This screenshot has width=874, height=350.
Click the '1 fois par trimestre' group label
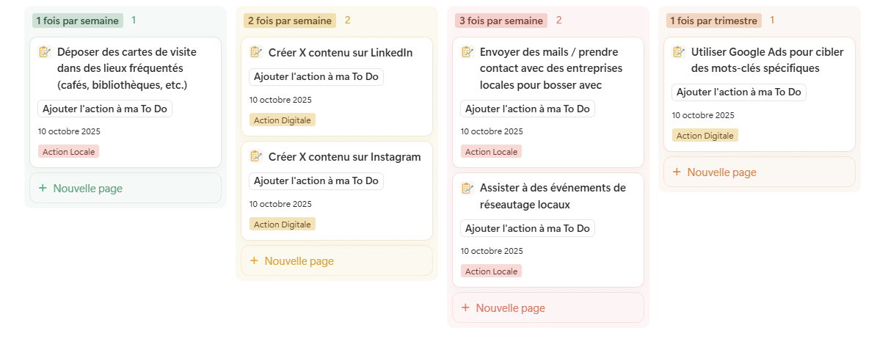point(713,21)
